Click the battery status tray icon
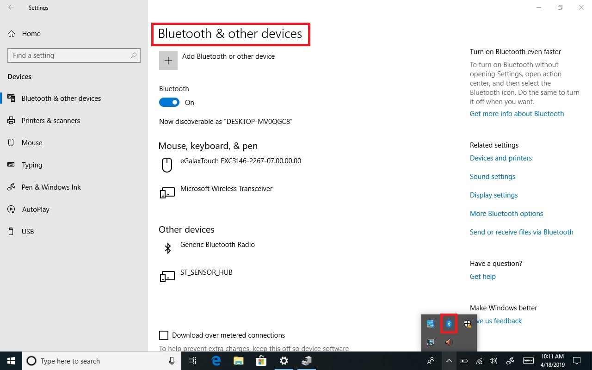Screen dimensions: 592x370 click(464, 361)
